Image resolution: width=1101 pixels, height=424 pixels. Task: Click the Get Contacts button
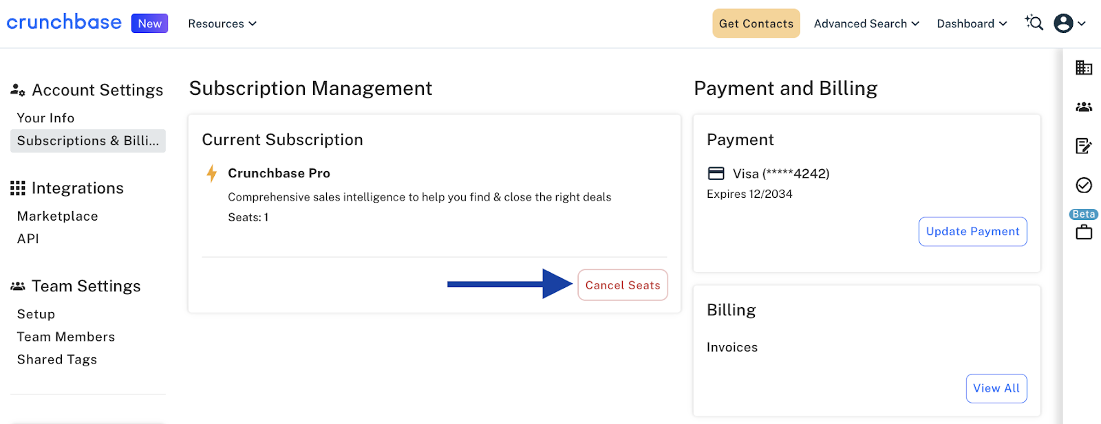click(756, 23)
